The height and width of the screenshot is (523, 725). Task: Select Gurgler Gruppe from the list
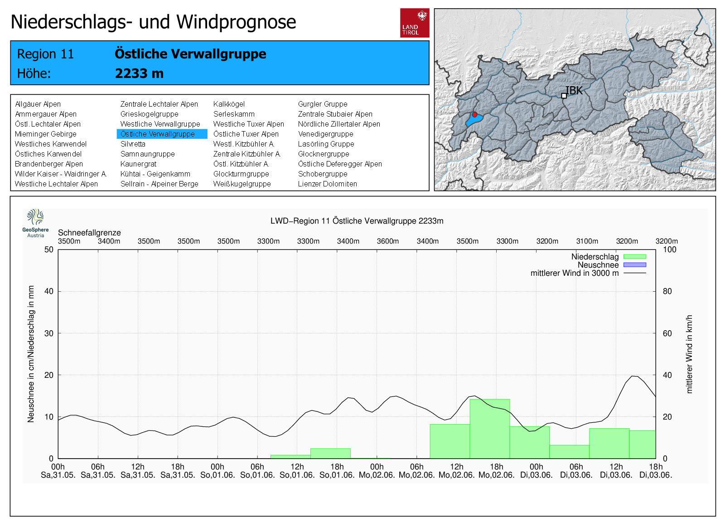tap(322, 104)
